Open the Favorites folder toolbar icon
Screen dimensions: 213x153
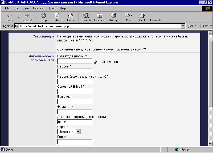click(x=100, y=16)
